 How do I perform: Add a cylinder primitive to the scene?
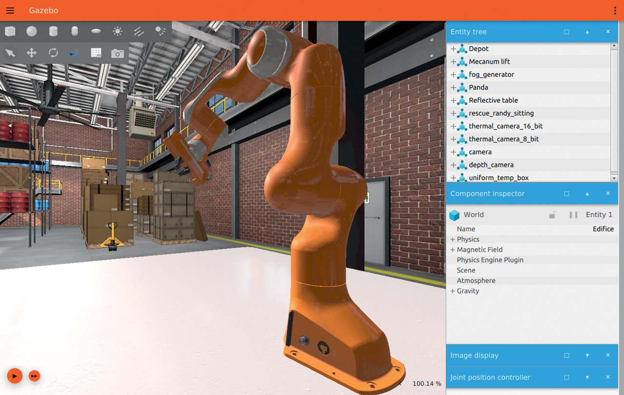[x=53, y=32]
